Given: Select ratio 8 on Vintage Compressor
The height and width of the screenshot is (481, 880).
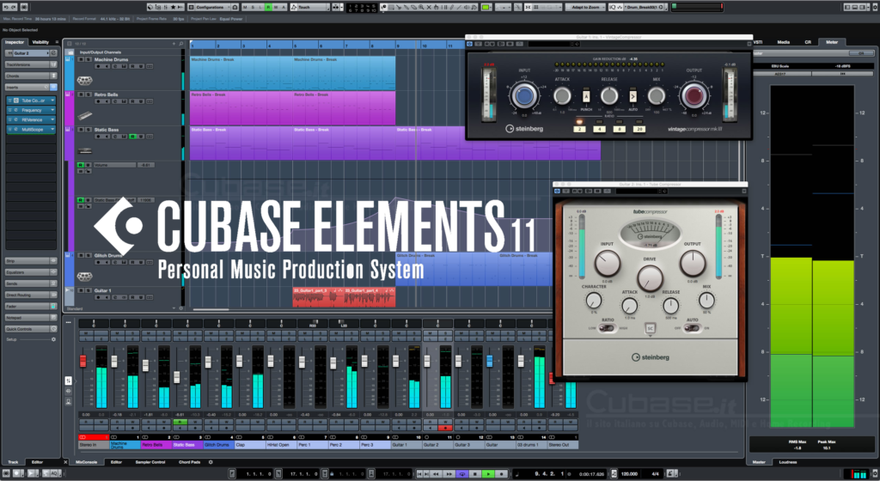Looking at the screenshot, I should coord(620,128).
